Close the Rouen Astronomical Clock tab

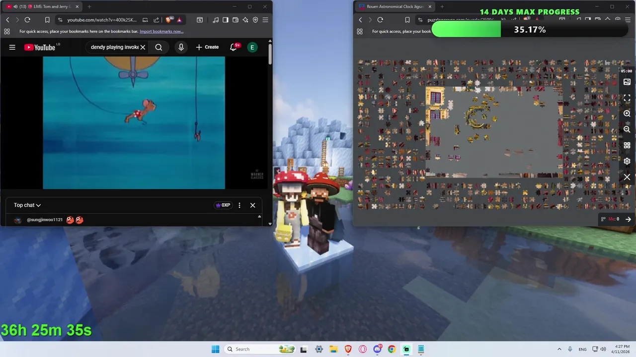coord(430,6)
